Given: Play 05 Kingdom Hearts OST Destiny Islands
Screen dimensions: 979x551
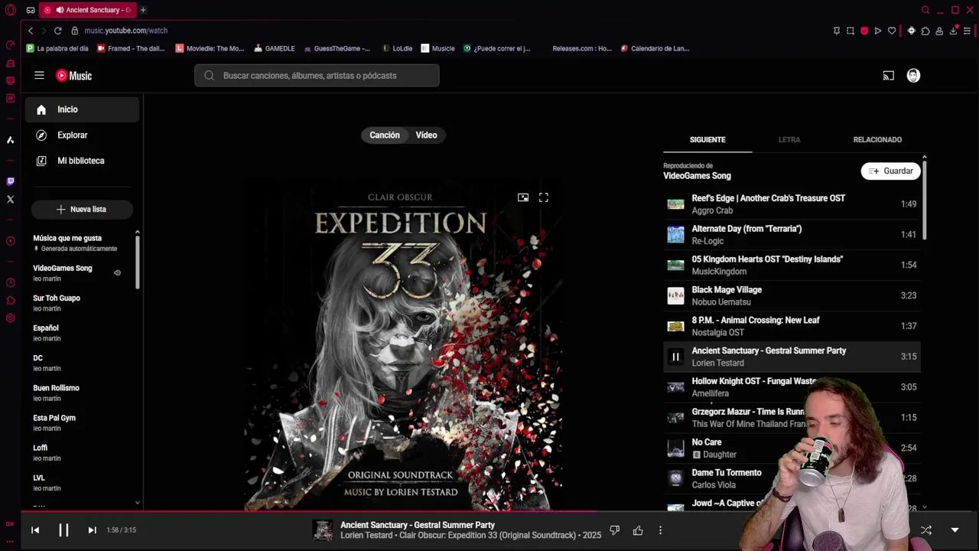Looking at the screenshot, I should [792, 265].
